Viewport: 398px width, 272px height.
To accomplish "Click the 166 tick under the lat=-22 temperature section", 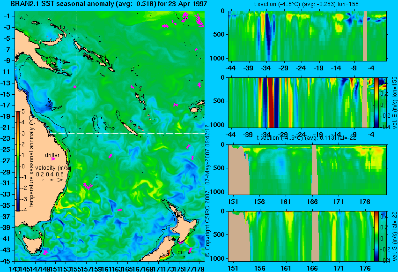I will point(312,202).
